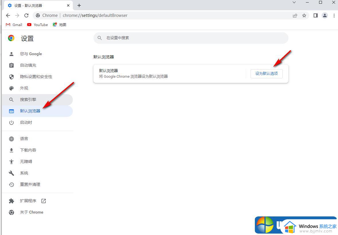The width and height of the screenshot is (338, 235).
Task: Open 您与 Google settings section
Action: click(37, 54)
